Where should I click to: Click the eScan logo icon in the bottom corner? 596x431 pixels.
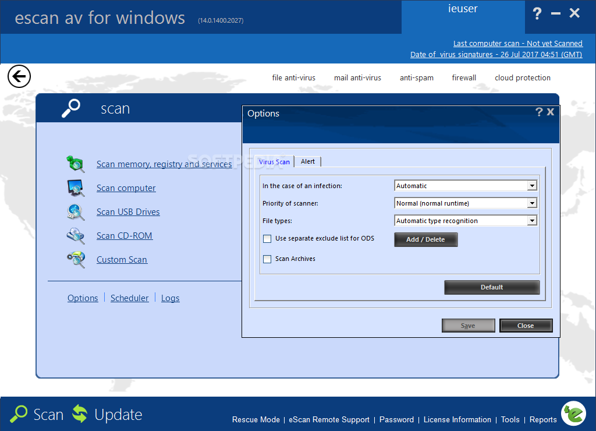[573, 413]
